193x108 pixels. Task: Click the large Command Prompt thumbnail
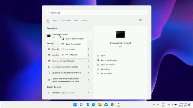tap(120, 34)
